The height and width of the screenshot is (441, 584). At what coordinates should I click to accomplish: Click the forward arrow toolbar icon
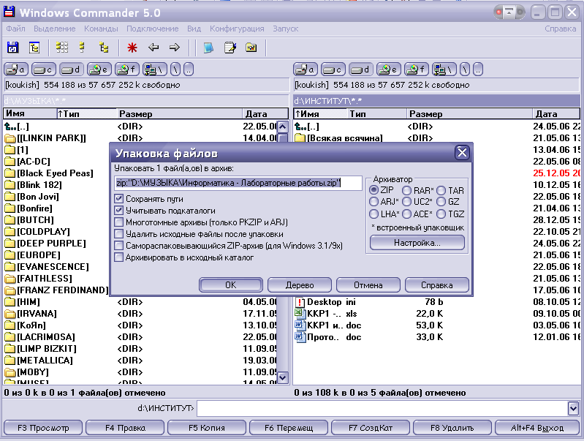point(175,48)
